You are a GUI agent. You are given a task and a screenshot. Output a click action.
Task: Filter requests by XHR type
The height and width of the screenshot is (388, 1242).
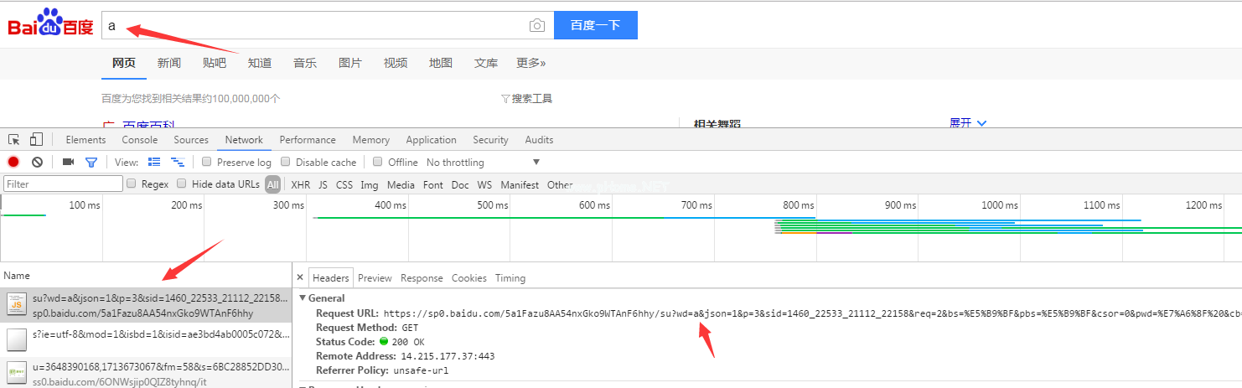pyautogui.click(x=300, y=184)
